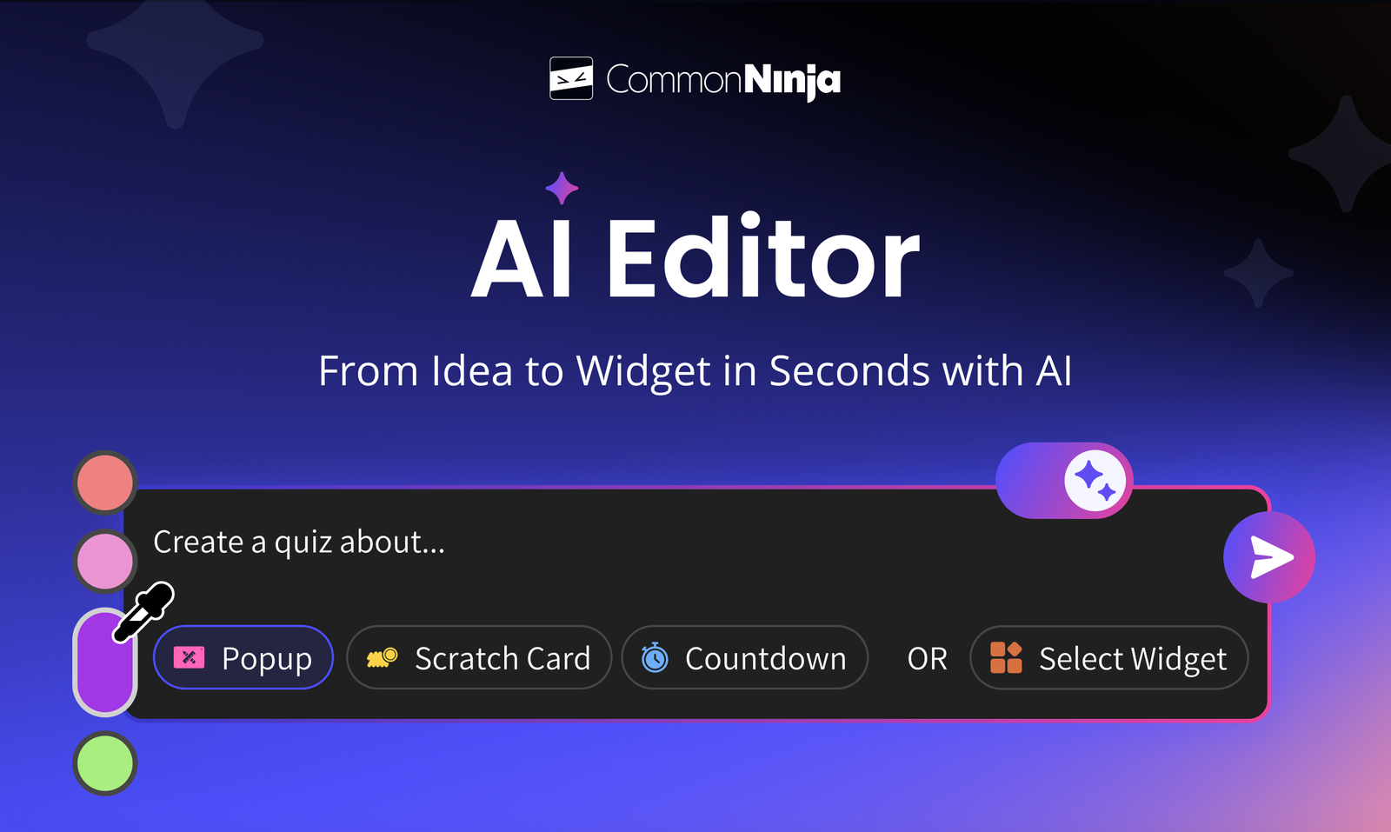Click the Common Ninja logo icon

point(571,79)
